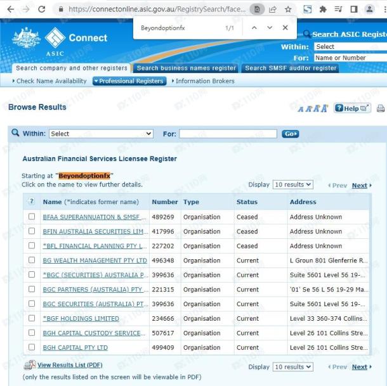
Task: Click find-in-page text Beyondoptionfx
Action: 163,28
